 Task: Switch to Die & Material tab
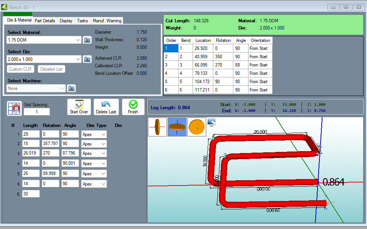[x=19, y=20]
